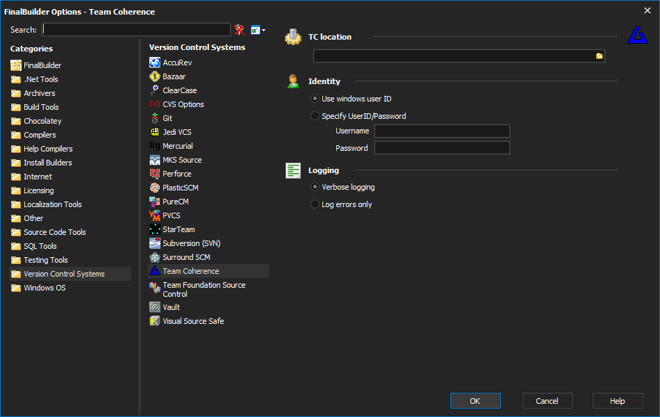
Task: Click the Git icon
Action: 154,118
